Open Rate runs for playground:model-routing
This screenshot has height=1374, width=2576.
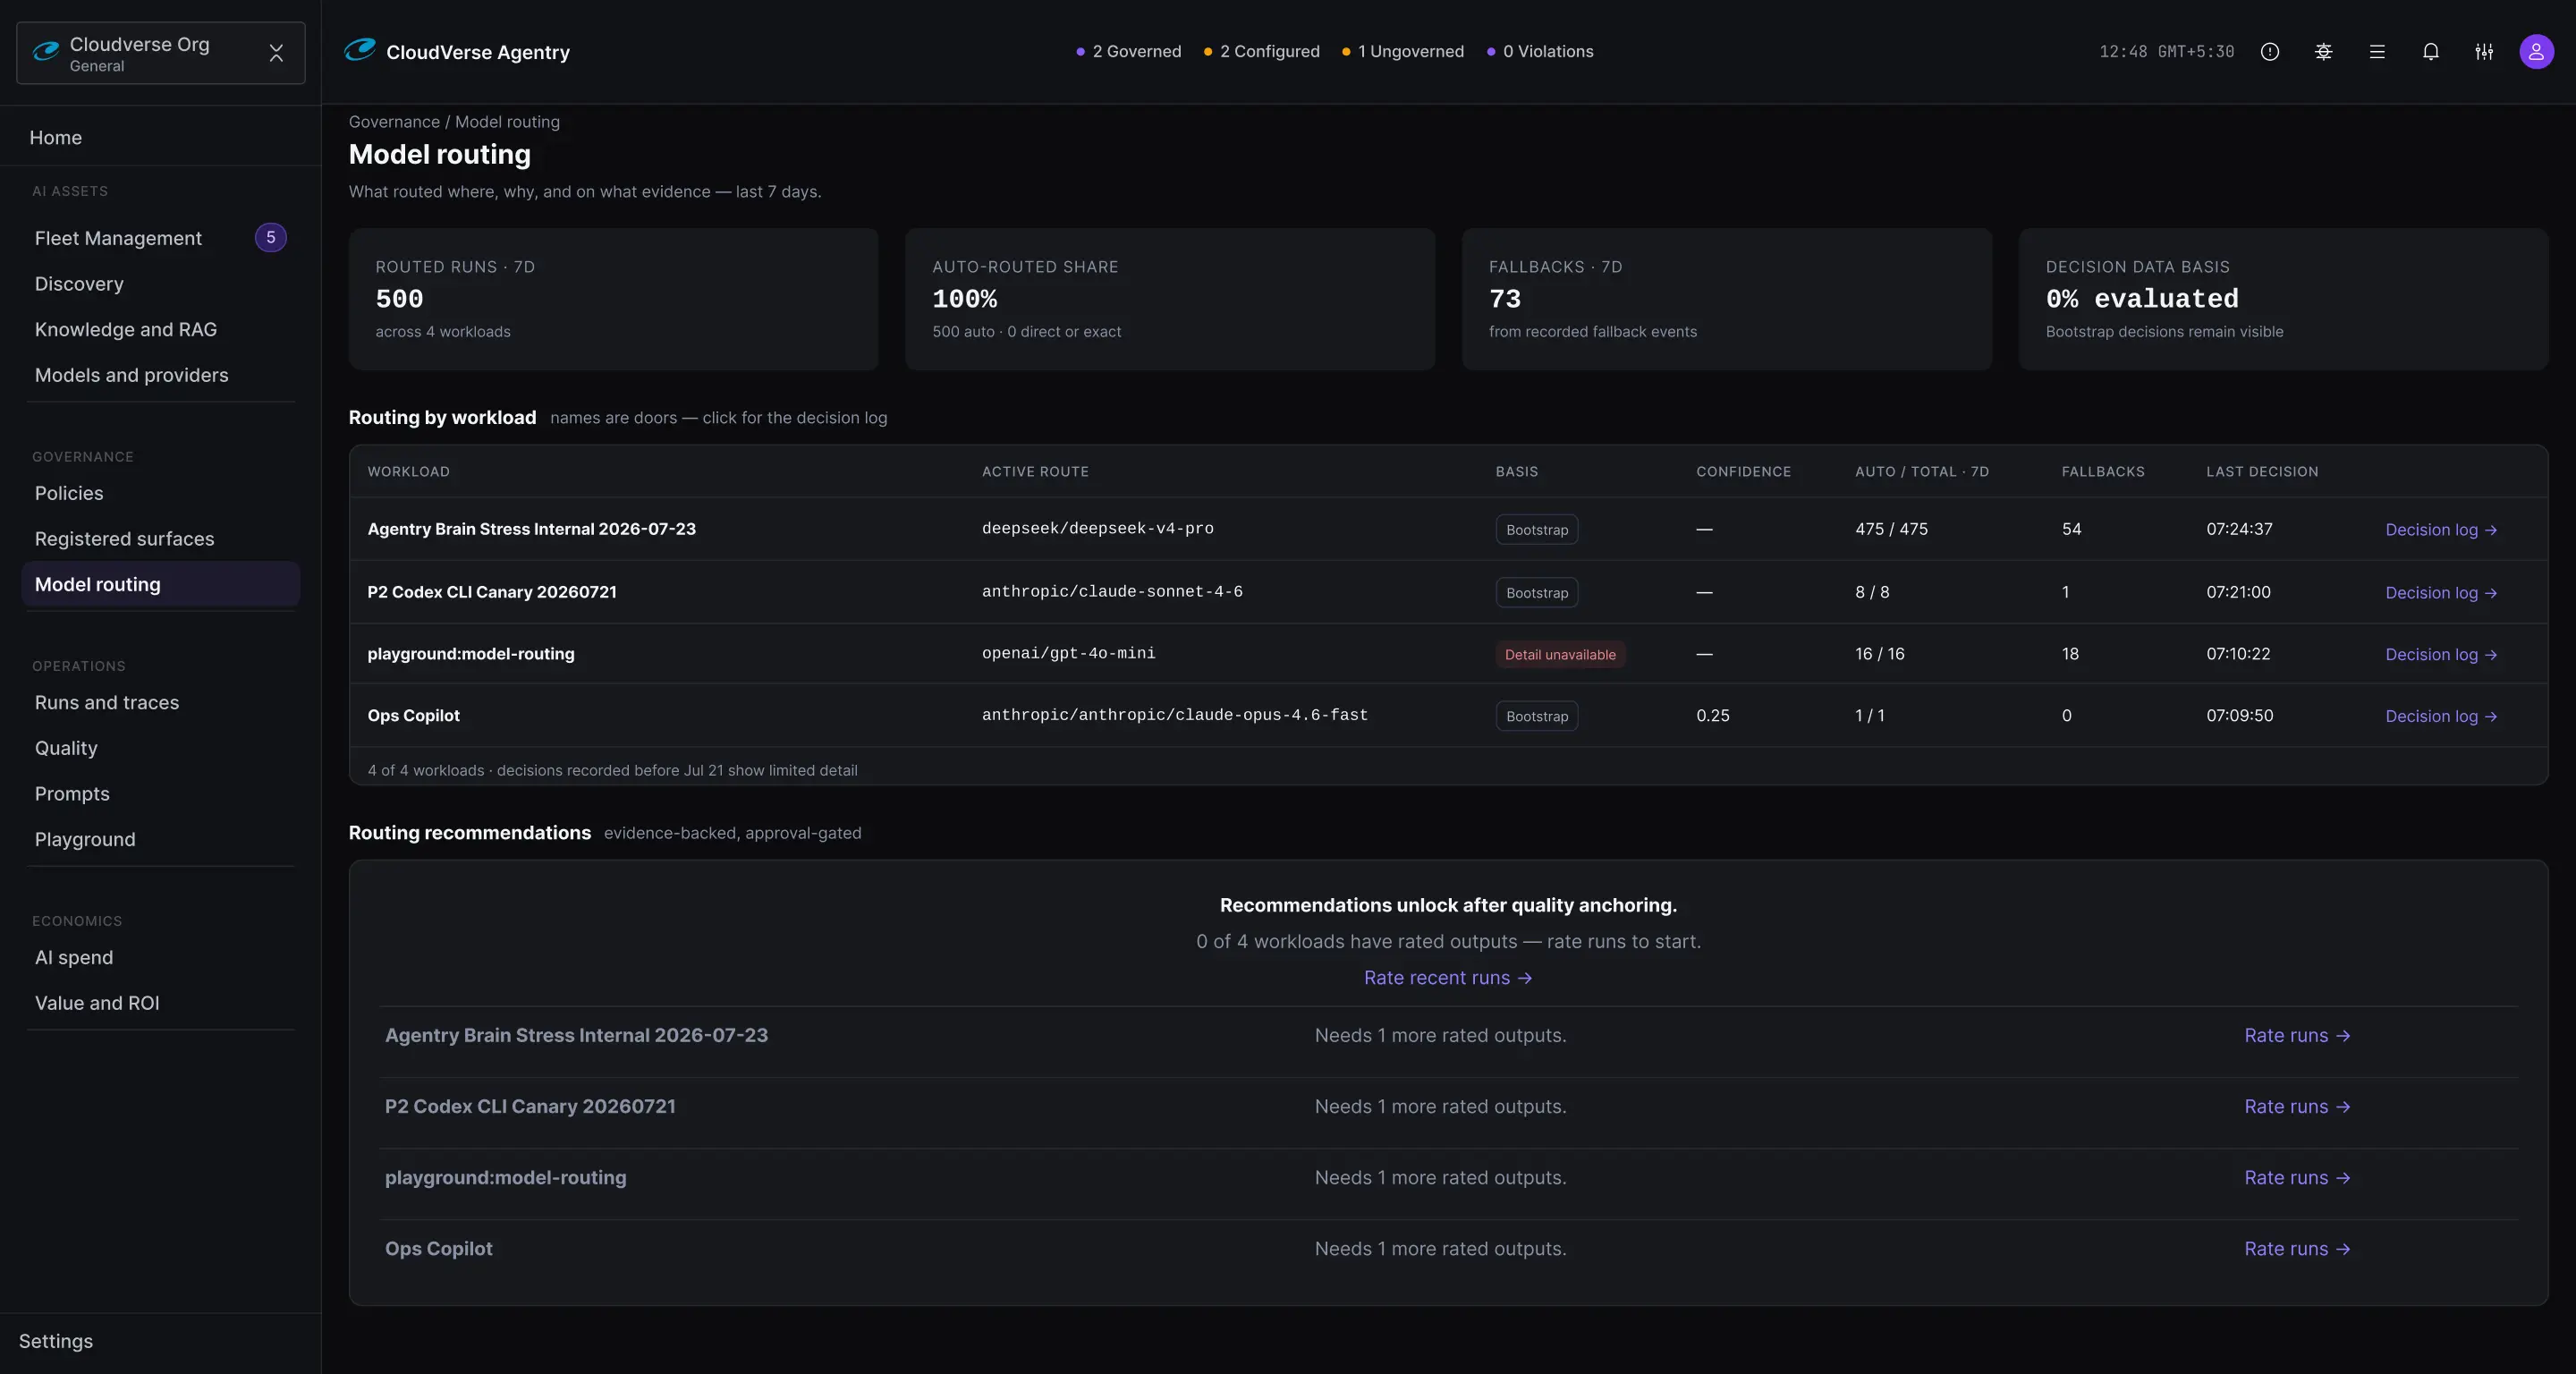coord(2297,1178)
